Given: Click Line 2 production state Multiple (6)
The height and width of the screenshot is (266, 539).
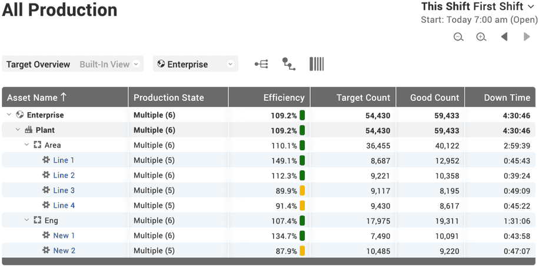Looking at the screenshot, I should click(154, 176).
